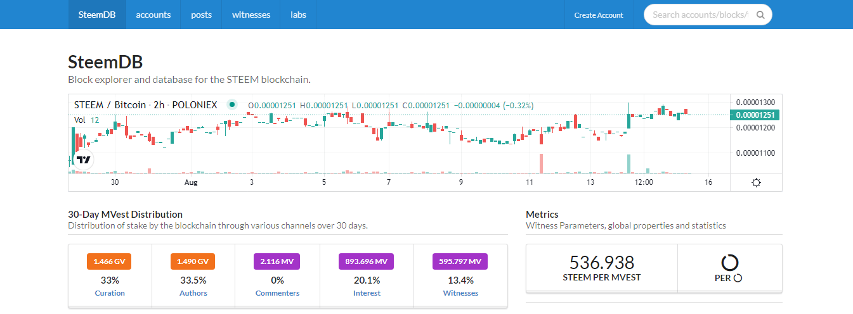The image size is (853, 314).
Task: Click the POLONIEX exchange label
Action: click(x=195, y=104)
